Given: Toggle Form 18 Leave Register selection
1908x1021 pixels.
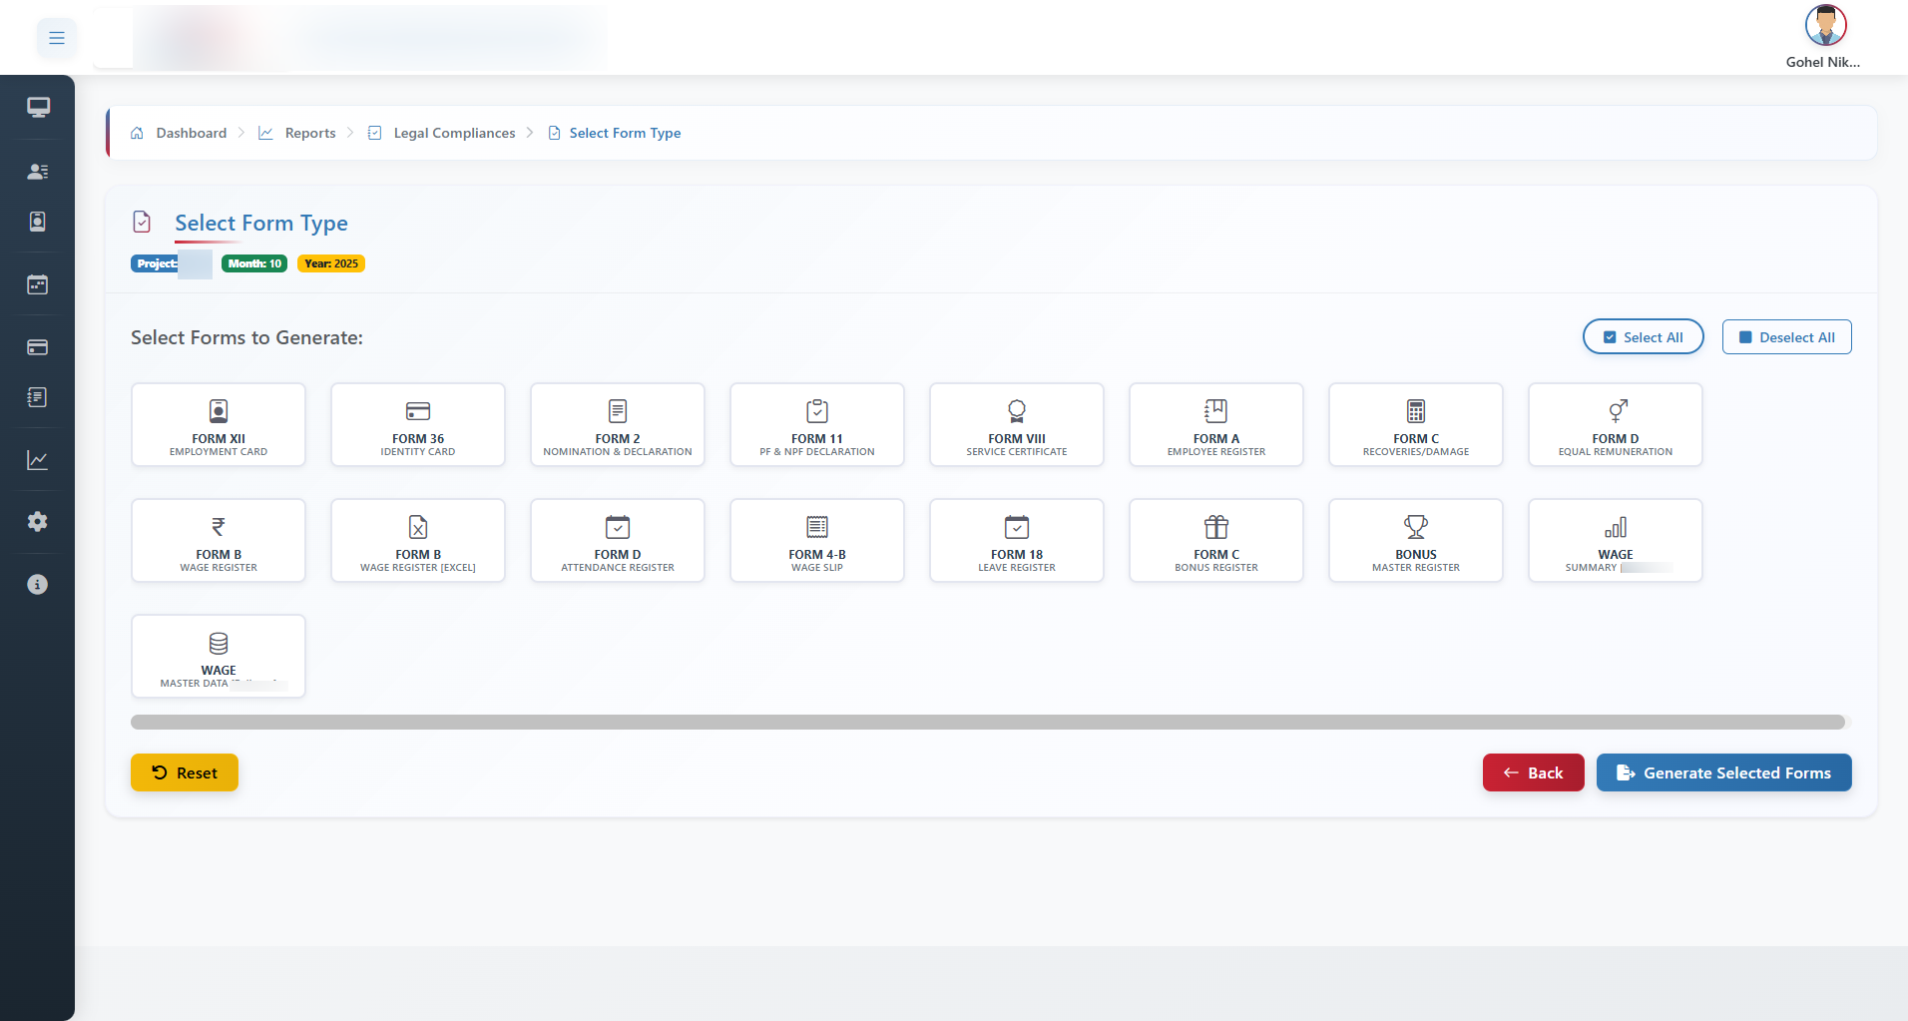Looking at the screenshot, I should click(1017, 541).
